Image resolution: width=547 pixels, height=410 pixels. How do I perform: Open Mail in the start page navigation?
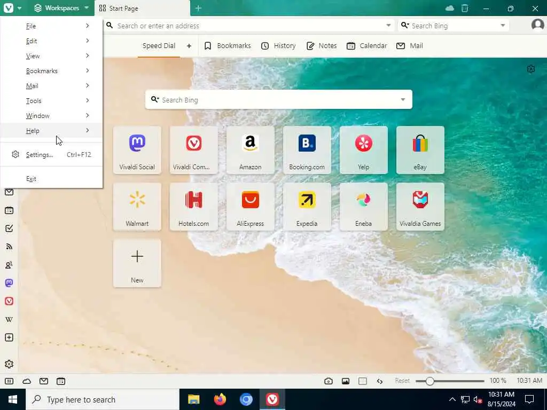pos(410,46)
